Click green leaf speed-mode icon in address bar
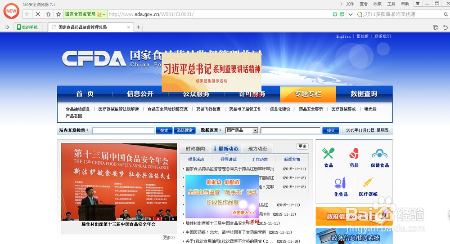 pyautogui.click(x=342, y=14)
